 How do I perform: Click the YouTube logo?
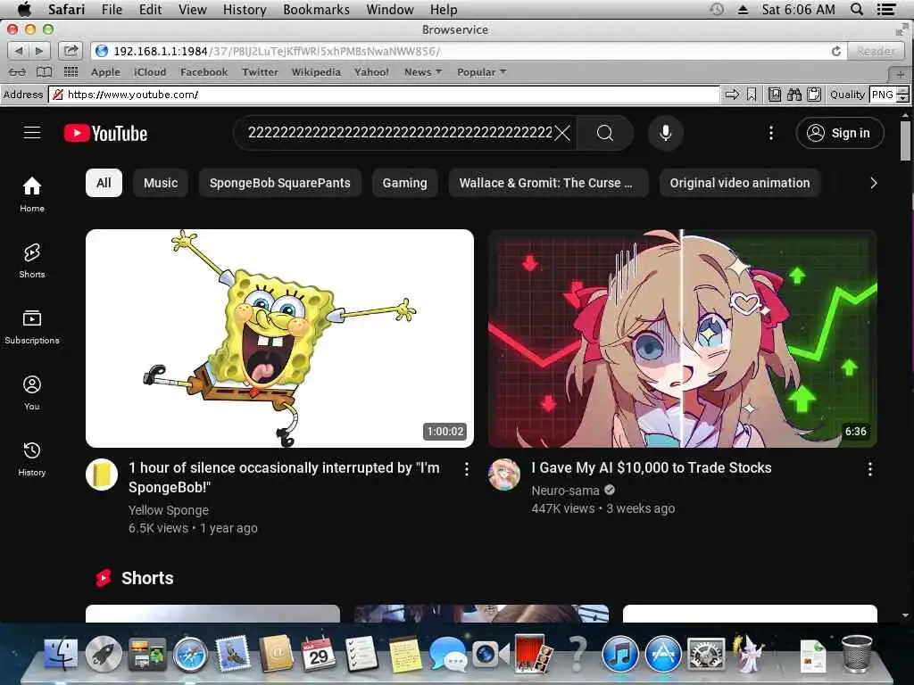(x=105, y=134)
